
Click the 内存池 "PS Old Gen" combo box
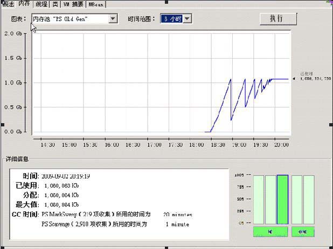[75, 19]
